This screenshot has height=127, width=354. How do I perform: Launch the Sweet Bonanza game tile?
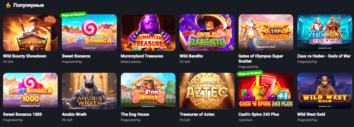[89, 33]
